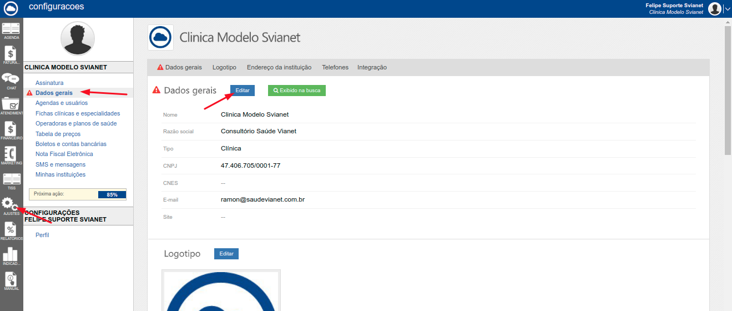Select Dados gerais in the sidebar menu
Screen dimensions: 732x311
[54, 93]
